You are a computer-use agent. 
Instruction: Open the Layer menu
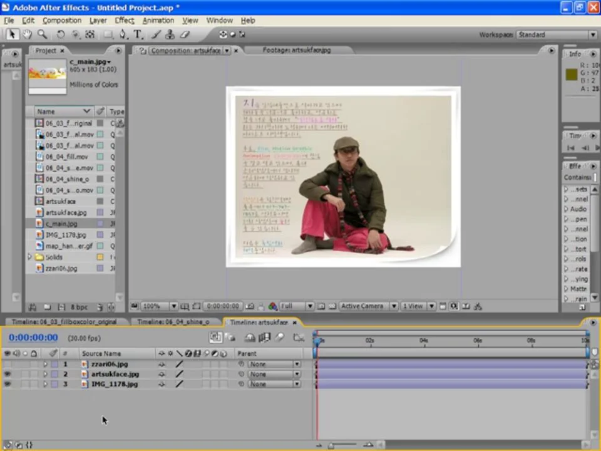click(x=98, y=20)
